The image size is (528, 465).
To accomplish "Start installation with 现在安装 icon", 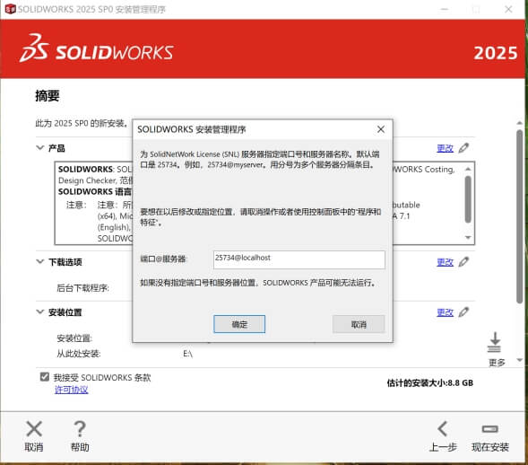I will coord(490,429).
